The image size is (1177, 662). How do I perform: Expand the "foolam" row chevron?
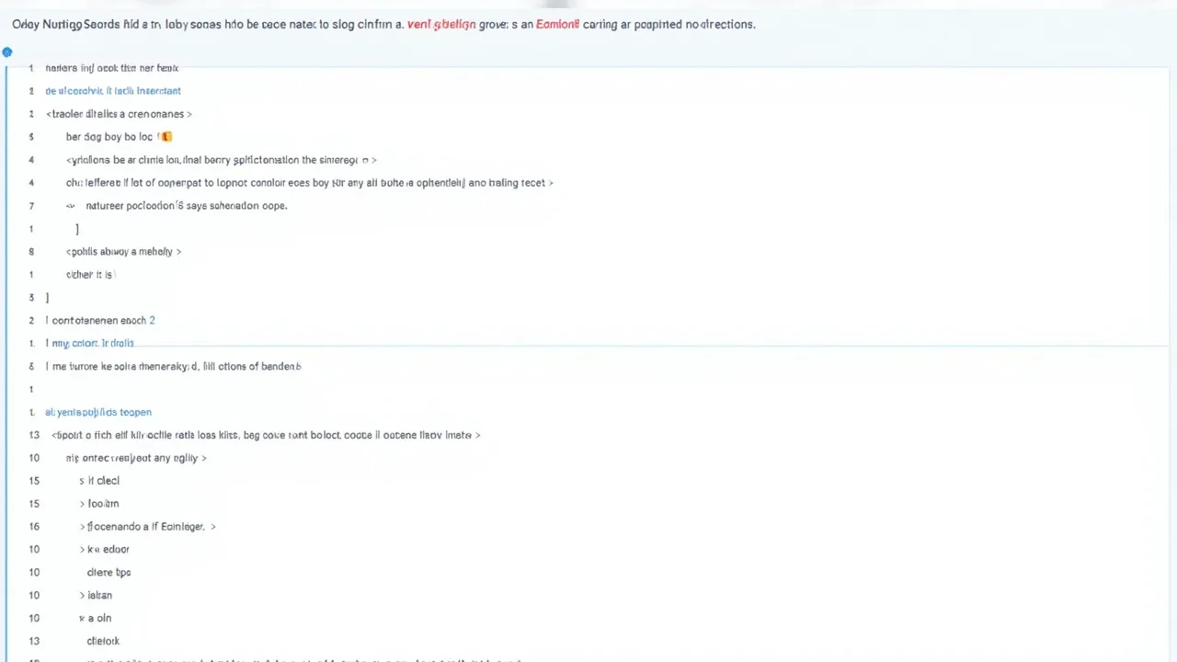[x=83, y=504]
